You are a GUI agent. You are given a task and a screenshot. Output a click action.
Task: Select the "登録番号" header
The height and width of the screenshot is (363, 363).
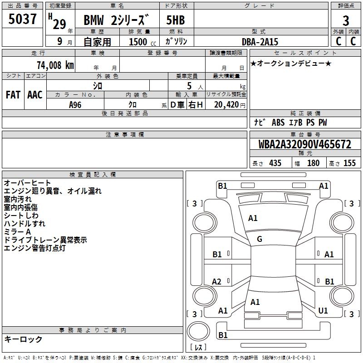click(x=162, y=53)
